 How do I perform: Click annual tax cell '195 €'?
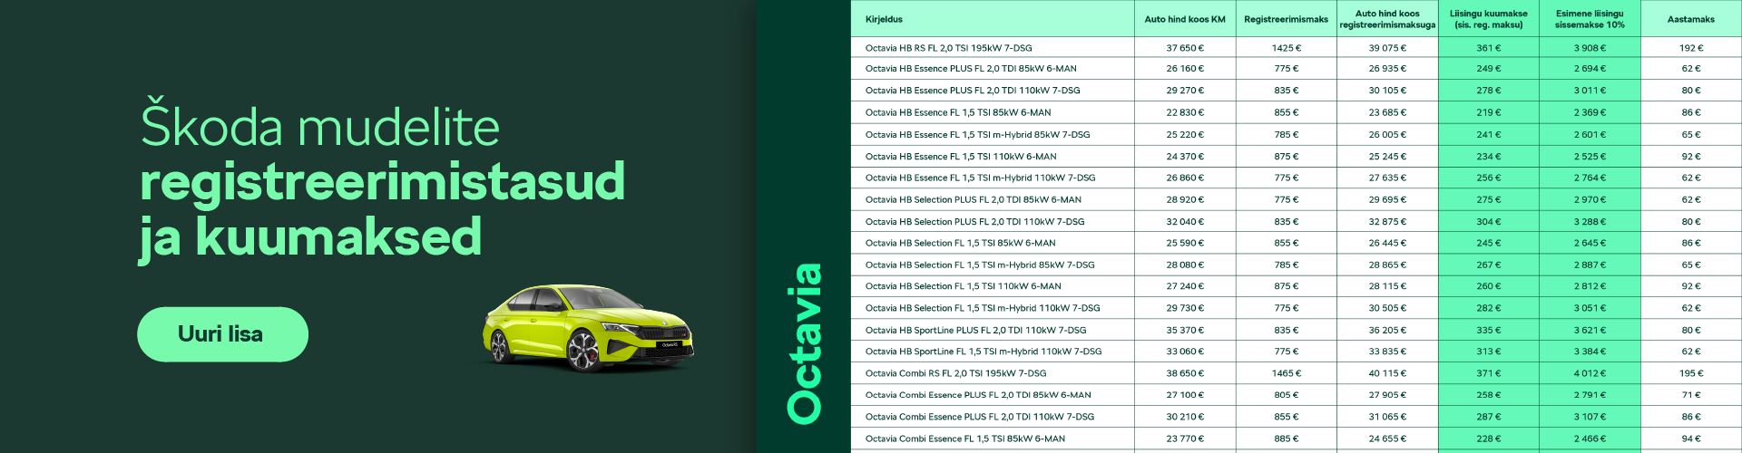tap(1691, 373)
